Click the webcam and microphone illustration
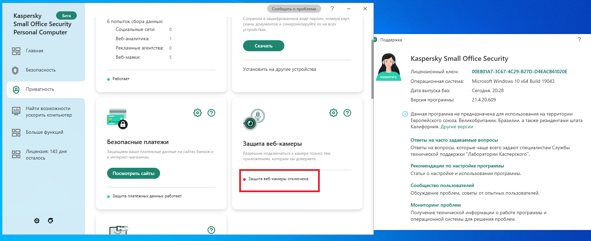The image size is (591, 241). click(x=254, y=119)
